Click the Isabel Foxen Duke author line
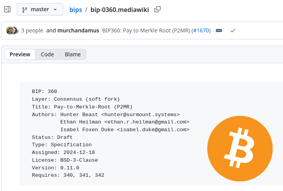Viewport: 283px width, 191px height. coord(125,130)
